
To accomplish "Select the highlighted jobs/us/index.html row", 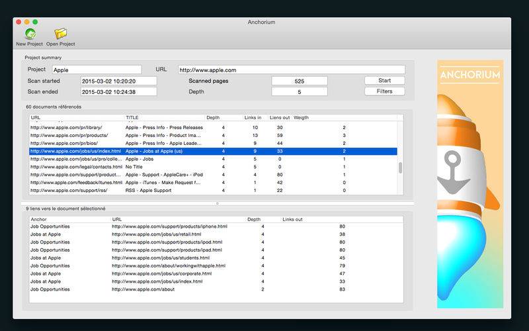I will [213, 152].
